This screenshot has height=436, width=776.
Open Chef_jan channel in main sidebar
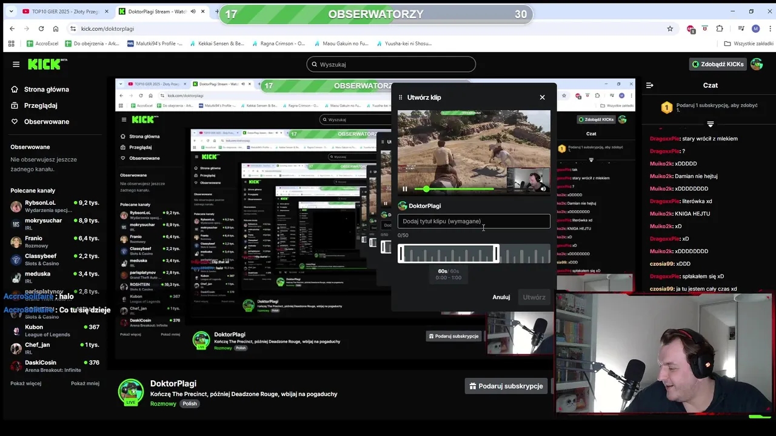55,348
